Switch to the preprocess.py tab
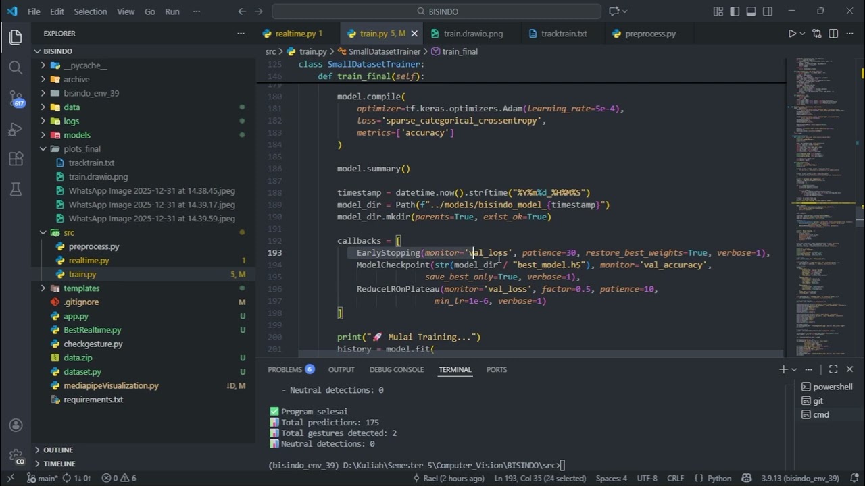865x486 pixels. [650, 34]
